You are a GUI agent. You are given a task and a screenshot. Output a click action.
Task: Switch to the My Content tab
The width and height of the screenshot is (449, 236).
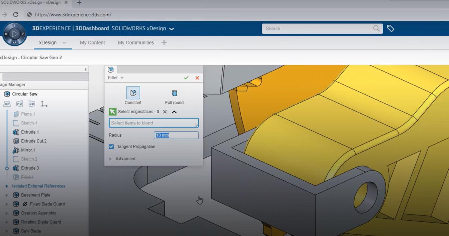point(92,43)
